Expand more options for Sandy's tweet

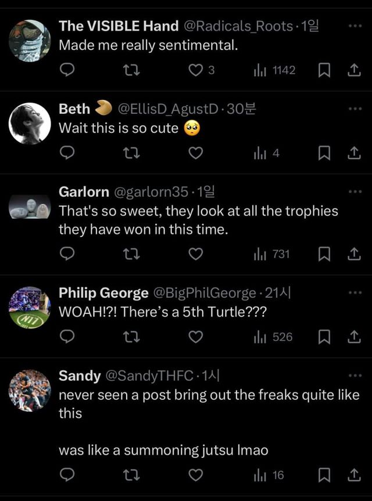coord(354,376)
